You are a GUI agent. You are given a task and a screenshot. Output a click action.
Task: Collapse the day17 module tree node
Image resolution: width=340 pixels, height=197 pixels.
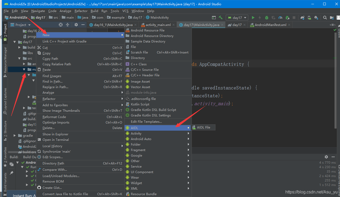tap(14, 42)
